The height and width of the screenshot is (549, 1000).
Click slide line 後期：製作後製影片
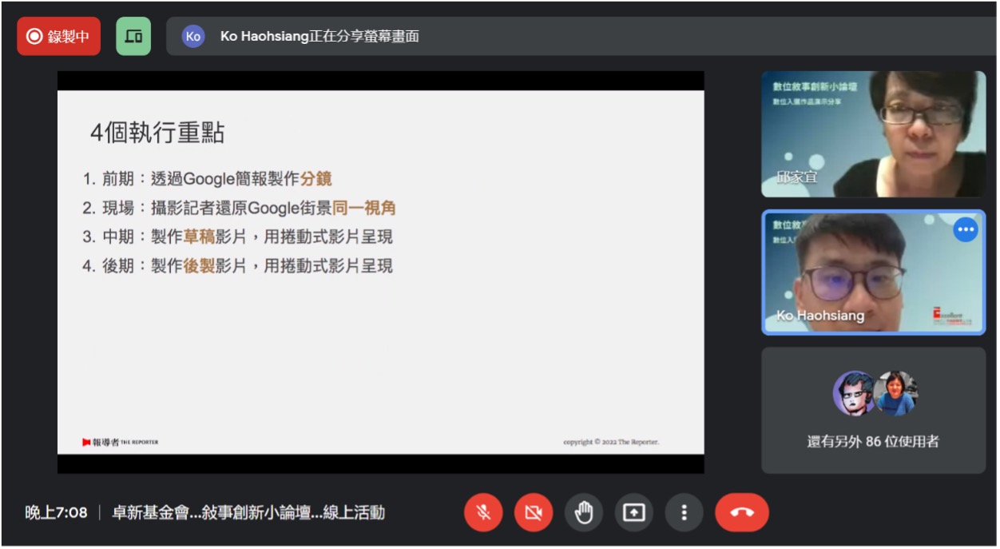[237, 265]
